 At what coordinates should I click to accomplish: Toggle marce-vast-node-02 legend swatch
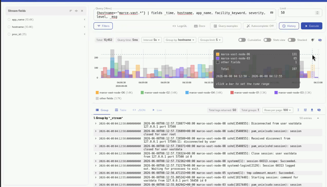tap(142, 92)
